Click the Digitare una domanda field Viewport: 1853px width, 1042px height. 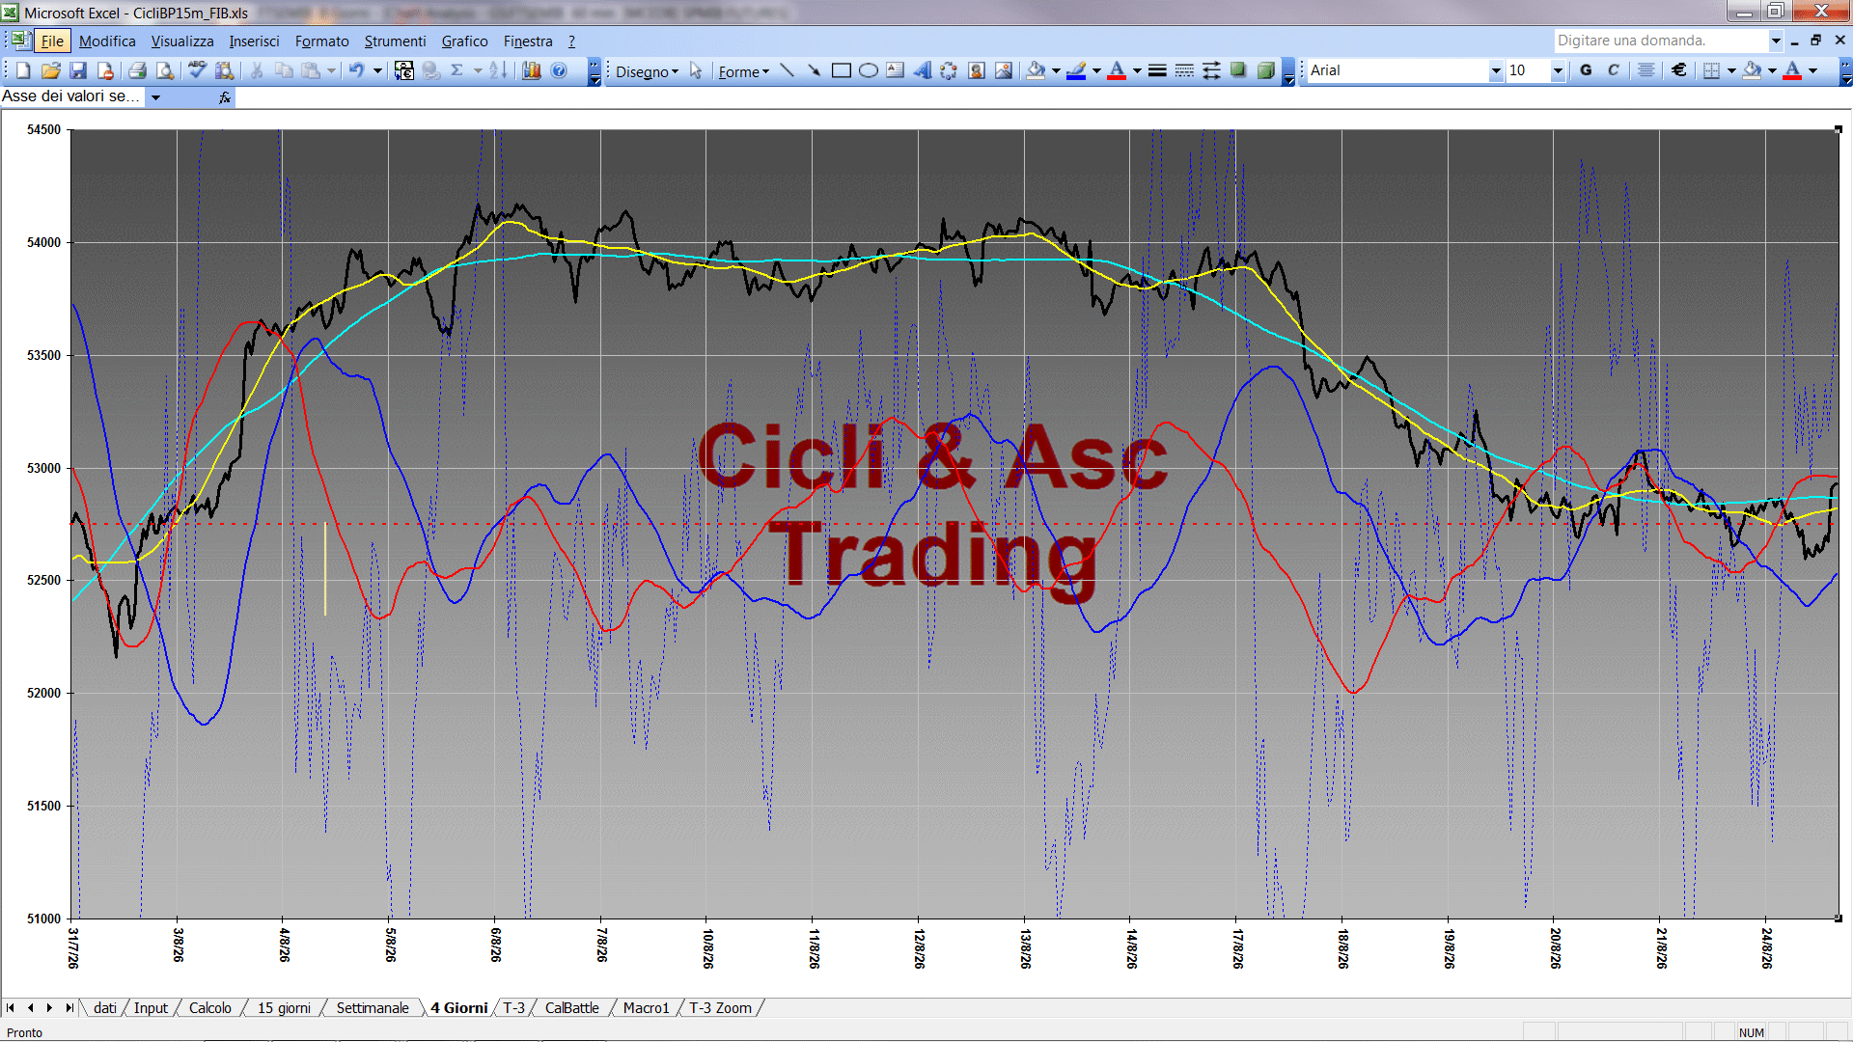point(1660,41)
